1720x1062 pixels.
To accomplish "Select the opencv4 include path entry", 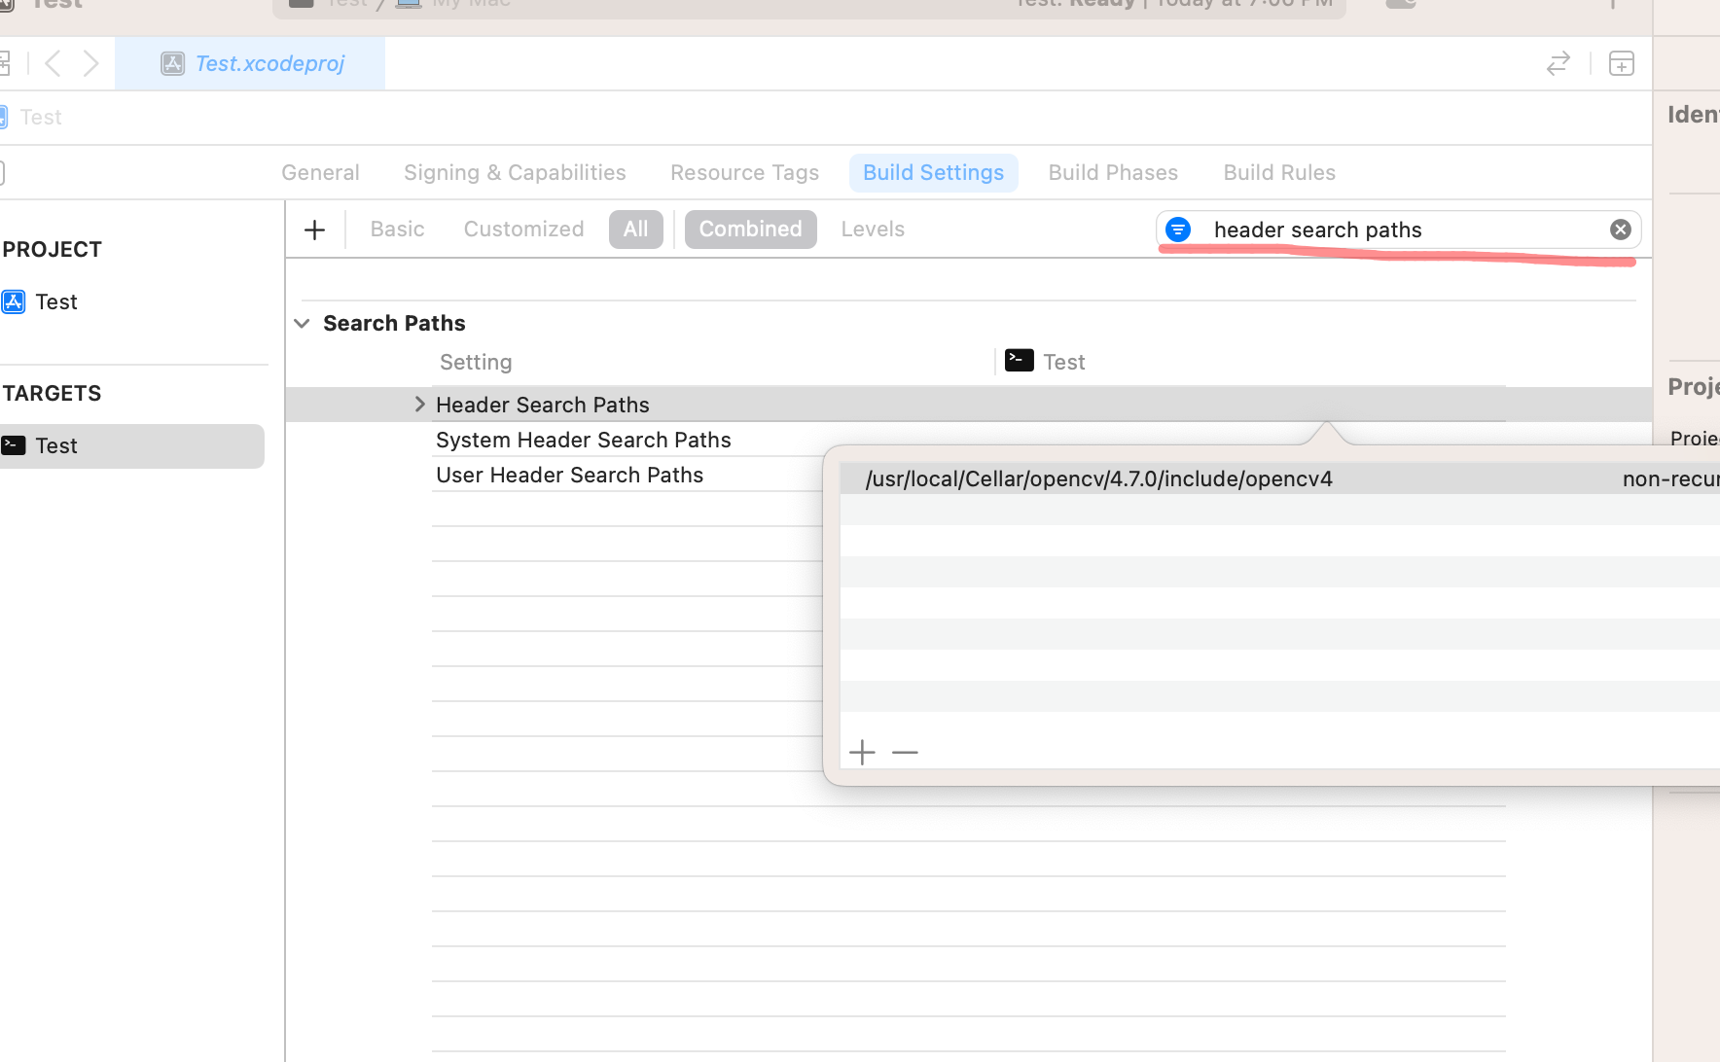I will pyautogui.click(x=1099, y=479).
